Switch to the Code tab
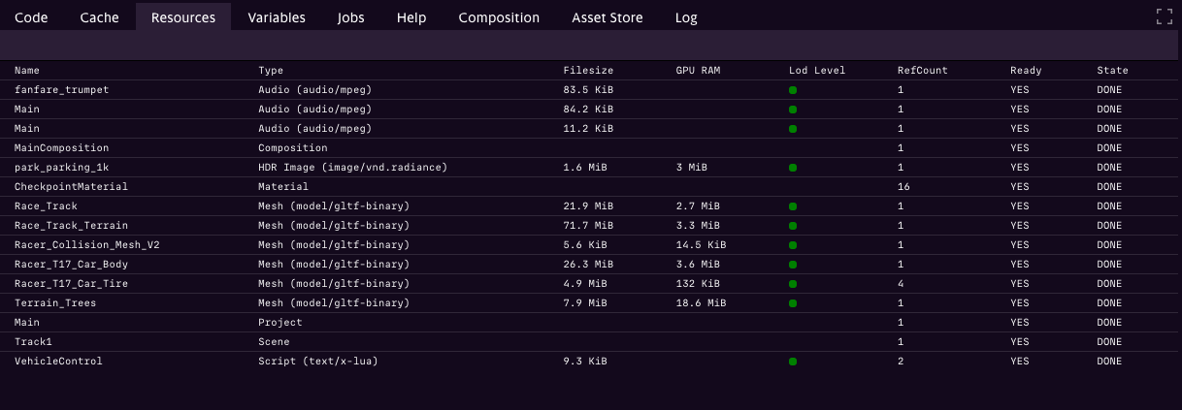1182x410 pixels. pyautogui.click(x=31, y=17)
